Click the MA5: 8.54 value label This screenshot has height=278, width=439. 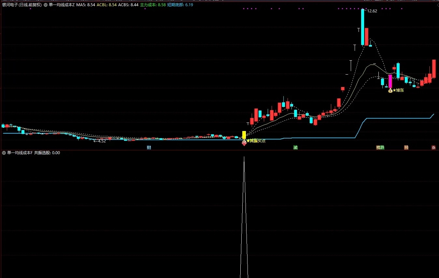pos(86,5)
